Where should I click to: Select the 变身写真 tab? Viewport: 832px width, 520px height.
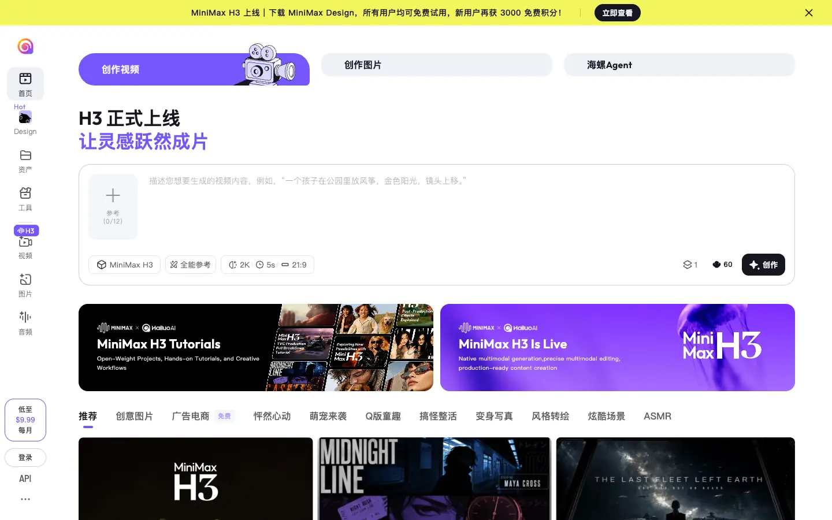494,416
